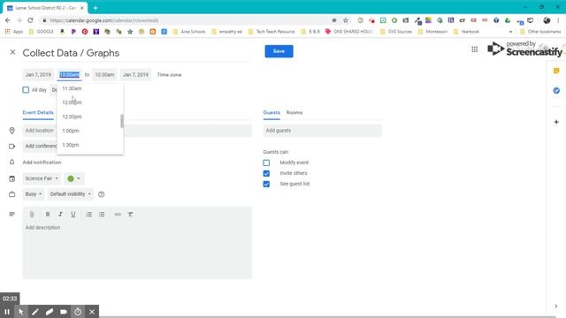The width and height of the screenshot is (566, 318).
Task: Open the Chrome menu (three dots)
Action: [x=558, y=20]
